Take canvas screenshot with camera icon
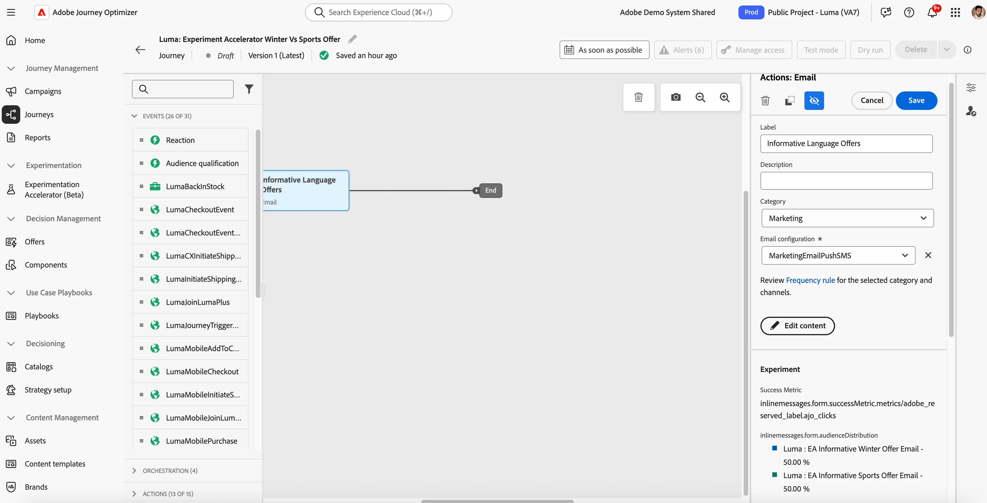The width and height of the screenshot is (987, 503). point(676,97)
